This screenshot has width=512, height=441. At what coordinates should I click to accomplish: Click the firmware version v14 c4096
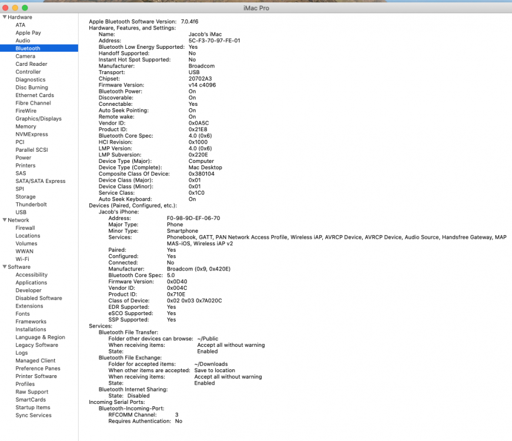coord(202,85)
